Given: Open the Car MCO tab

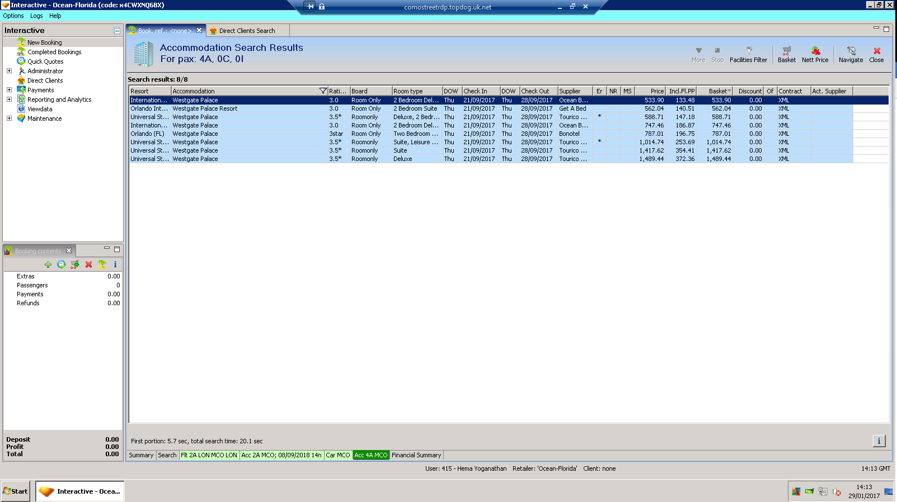Looking at the screenshot, I should [x=338, y=455].
